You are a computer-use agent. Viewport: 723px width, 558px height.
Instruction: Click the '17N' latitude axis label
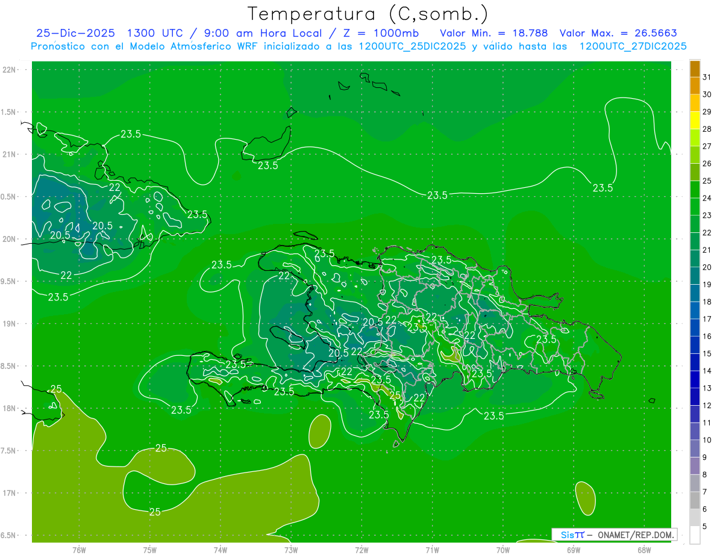coord(10,493)
